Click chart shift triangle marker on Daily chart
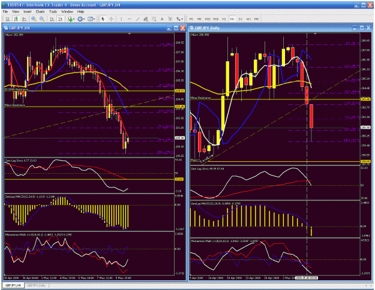 (x=315, y=34)
